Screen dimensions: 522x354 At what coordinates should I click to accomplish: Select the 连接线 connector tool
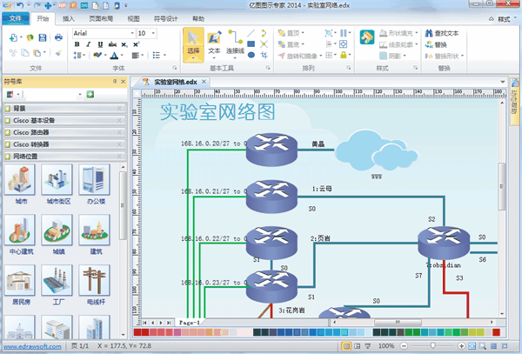[x=236, y=45]
